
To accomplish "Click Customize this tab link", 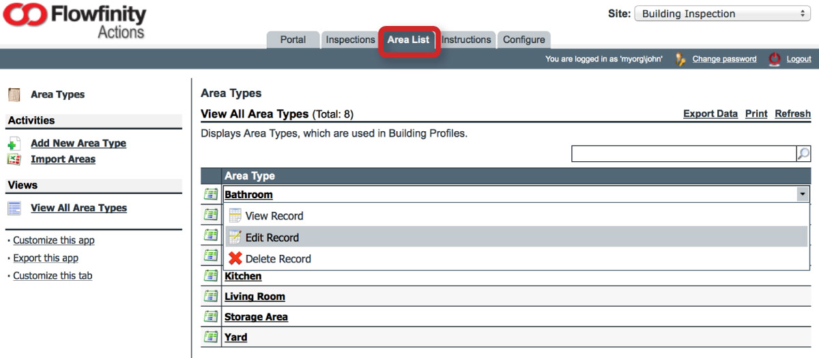I will (53, 276).
